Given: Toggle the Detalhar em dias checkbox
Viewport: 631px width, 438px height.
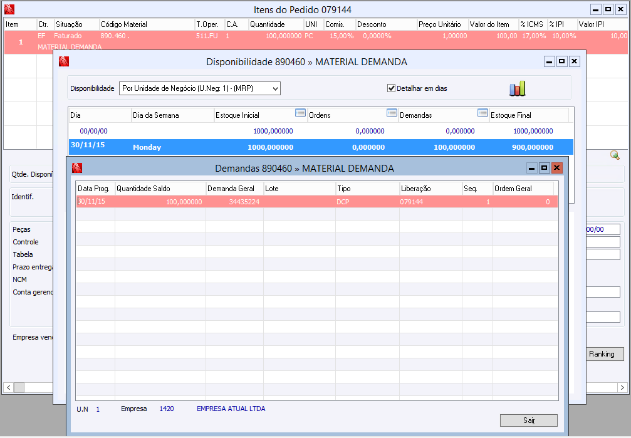Looking at the screenshot, I should 391,88.
